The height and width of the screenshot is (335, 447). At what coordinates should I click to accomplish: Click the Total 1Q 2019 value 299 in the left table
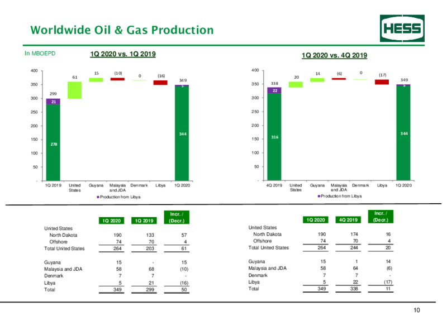pos(150,290)
